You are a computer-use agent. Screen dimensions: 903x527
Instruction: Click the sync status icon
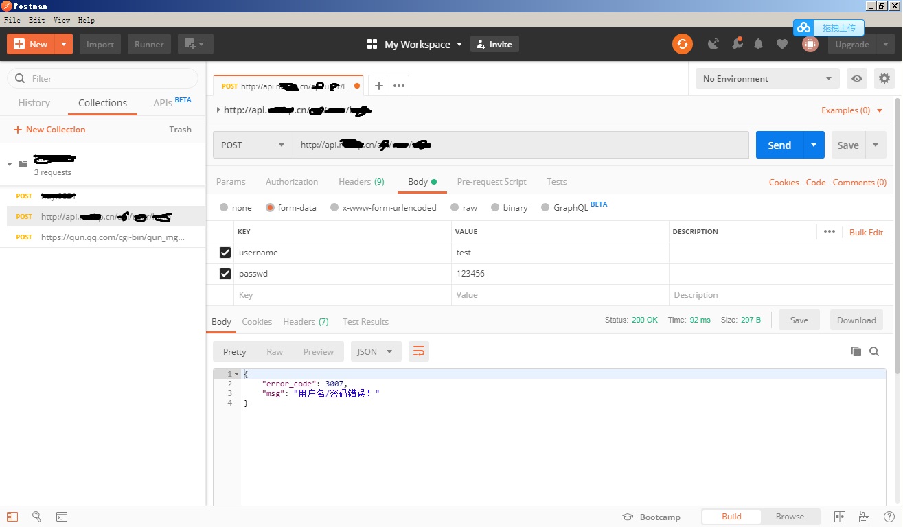point(682,45)
